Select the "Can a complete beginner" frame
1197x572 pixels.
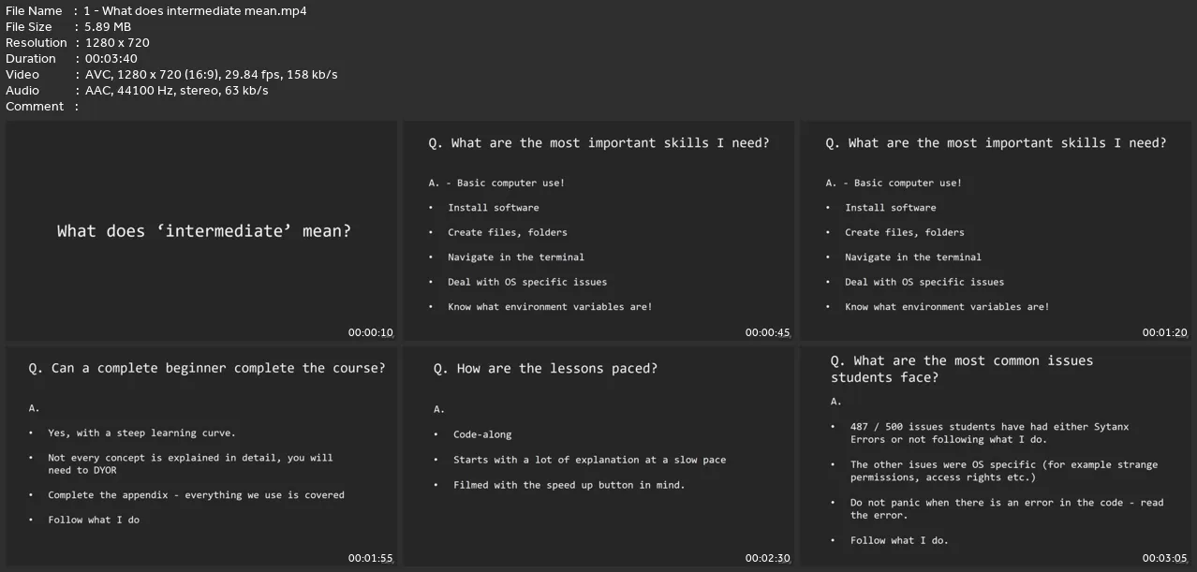click(201, 456)
